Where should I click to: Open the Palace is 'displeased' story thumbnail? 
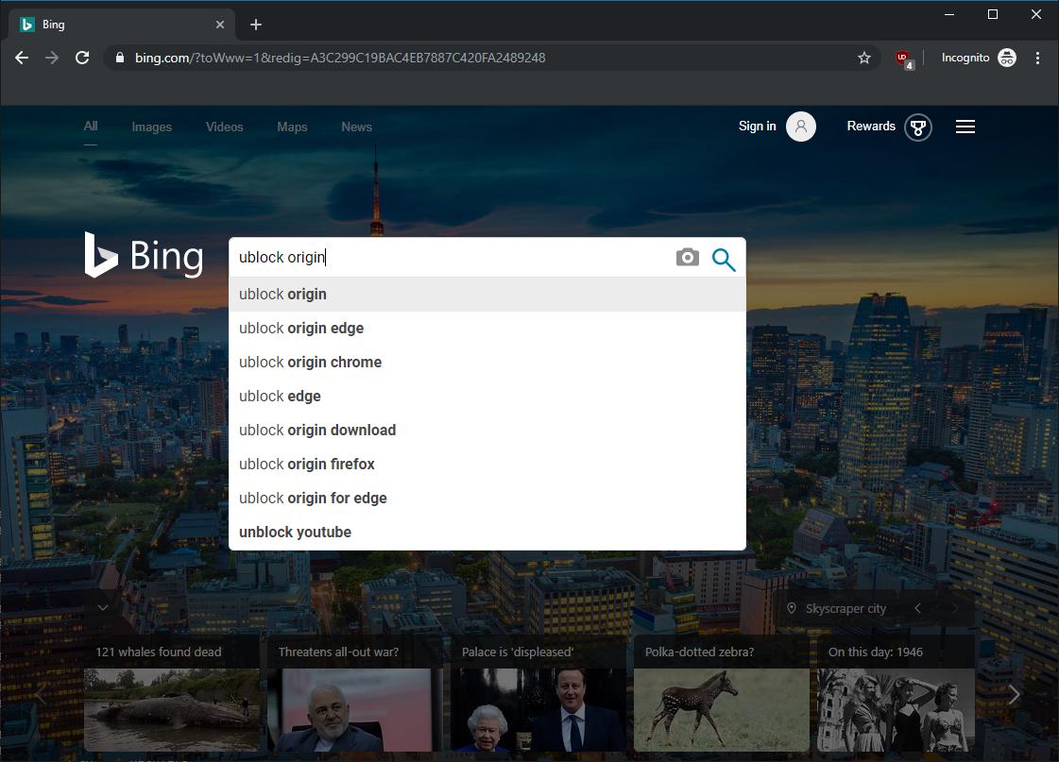tap(538, 709)
